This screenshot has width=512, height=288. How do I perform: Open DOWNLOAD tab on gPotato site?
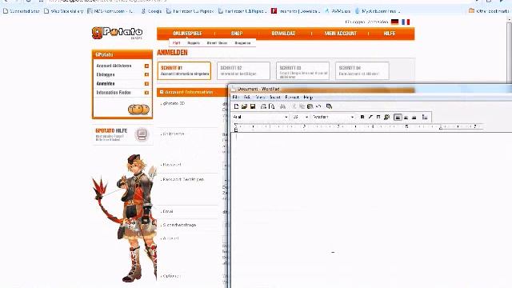[x=283, y=34]
